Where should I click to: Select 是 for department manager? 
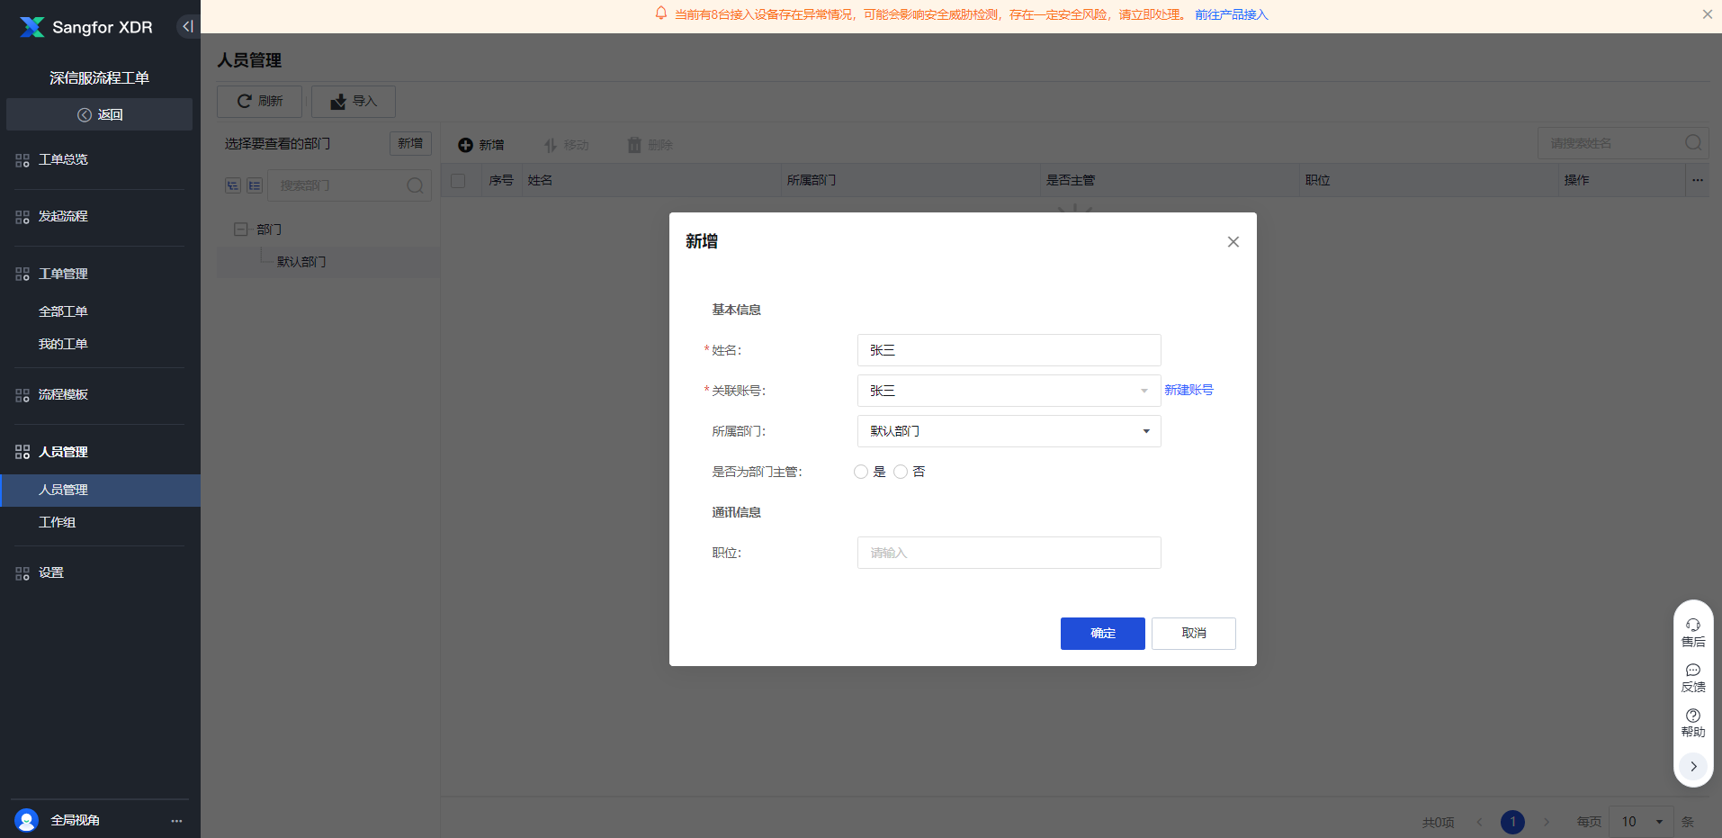(x=861, y=472)
